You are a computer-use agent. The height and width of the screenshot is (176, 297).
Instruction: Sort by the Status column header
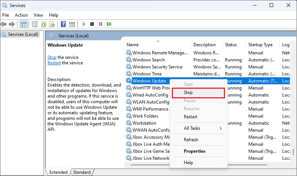point(234,45)
